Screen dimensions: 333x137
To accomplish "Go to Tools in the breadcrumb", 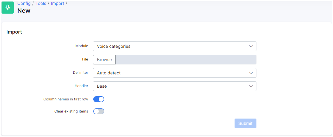I will coord(41,3).
